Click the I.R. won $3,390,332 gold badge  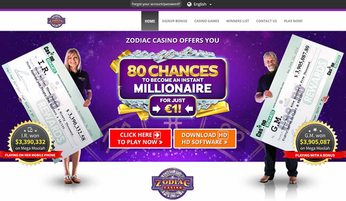tap(30, 143)
